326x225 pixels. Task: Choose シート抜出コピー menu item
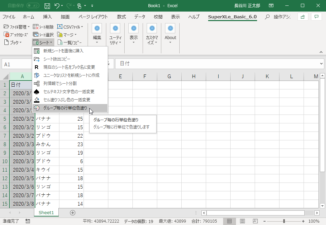70,59
